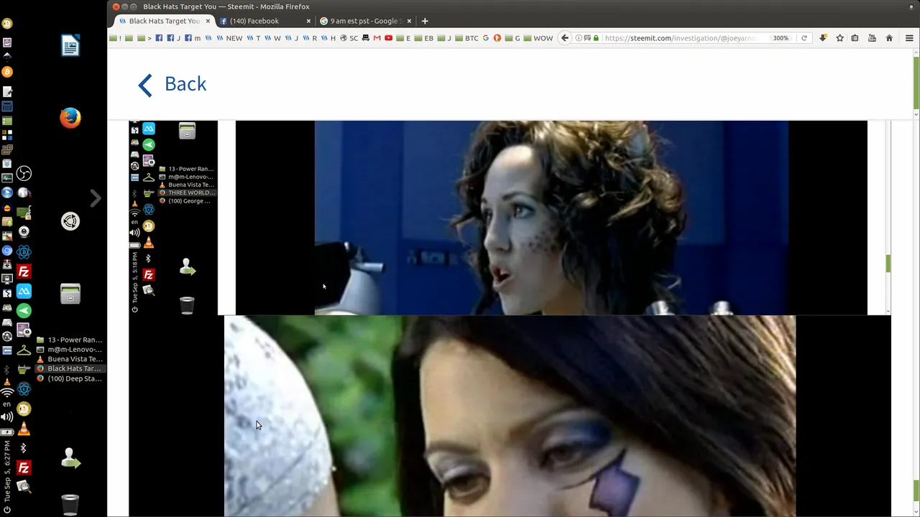Click the YouTube toolbar extension icon
Screen dimensions: 920x517
tap(872, 38)
